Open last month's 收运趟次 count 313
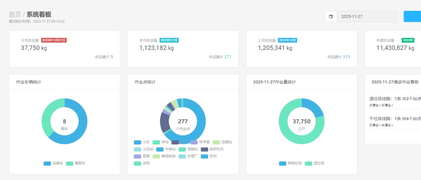The image size is (421, 180). [x=346, y=57]
